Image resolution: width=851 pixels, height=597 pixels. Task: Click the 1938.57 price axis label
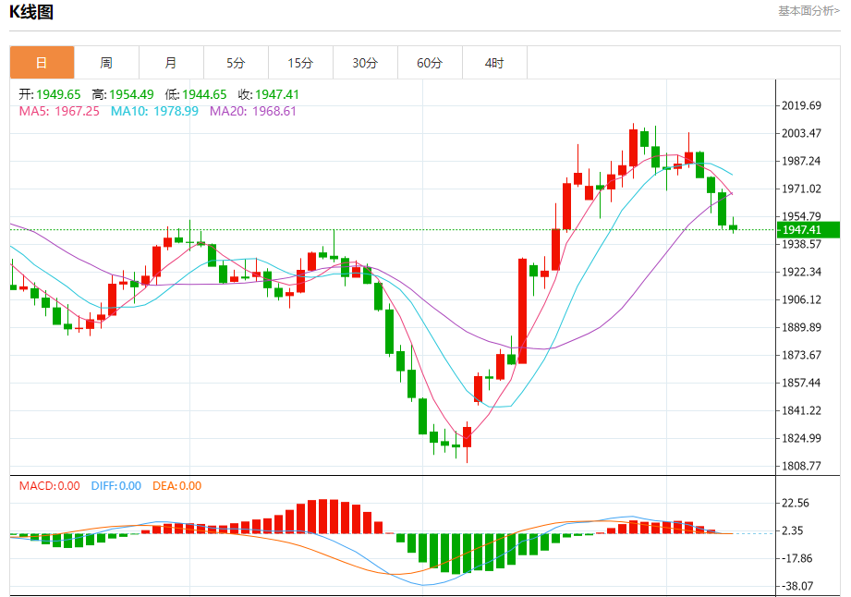(x=801, y=244)
